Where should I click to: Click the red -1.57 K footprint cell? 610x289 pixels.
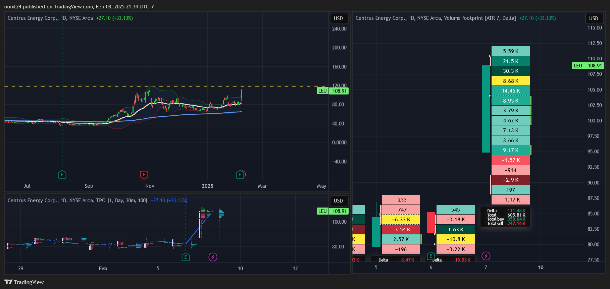[511, 160]
